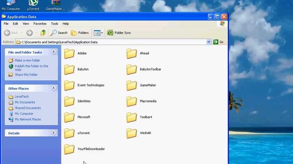Click the Share this folder icon
This screenshot has height=164, width=293.
[x=11, y=75]
